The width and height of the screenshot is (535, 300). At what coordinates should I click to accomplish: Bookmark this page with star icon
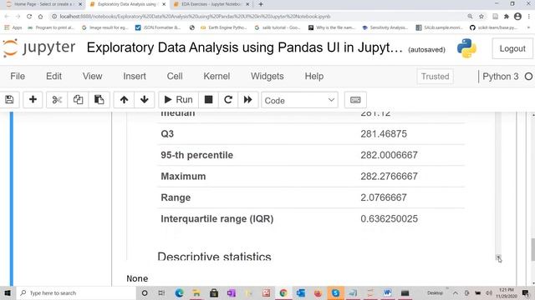tap(481, 17)
